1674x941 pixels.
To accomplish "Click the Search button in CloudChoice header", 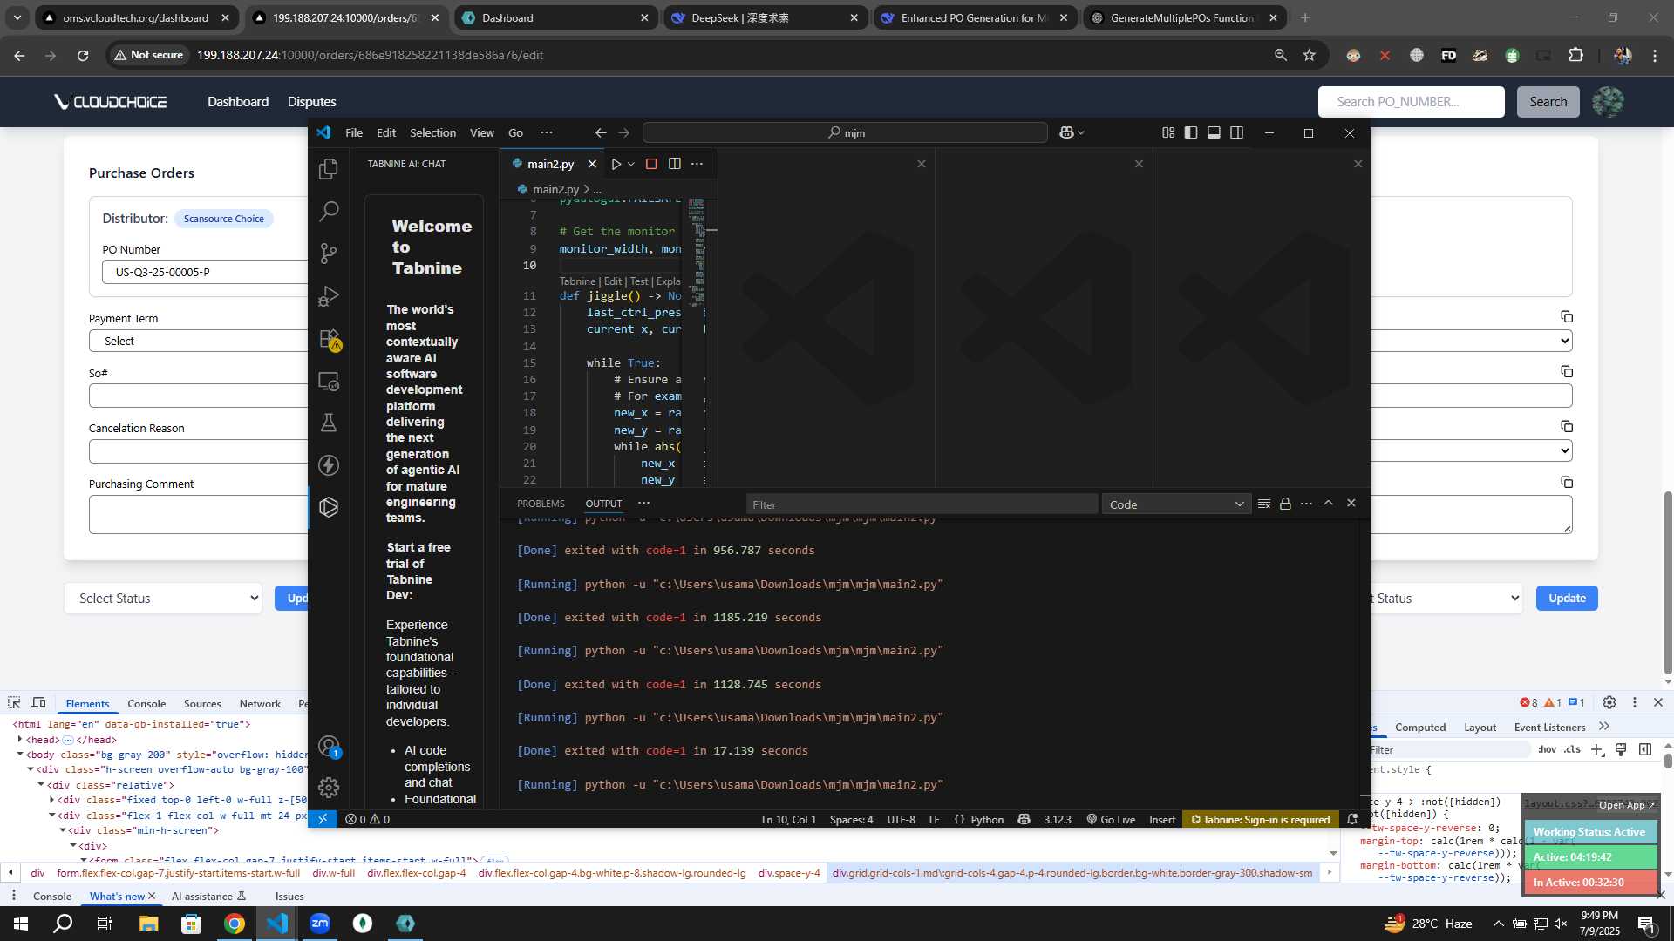I will tap(1548, 102).
